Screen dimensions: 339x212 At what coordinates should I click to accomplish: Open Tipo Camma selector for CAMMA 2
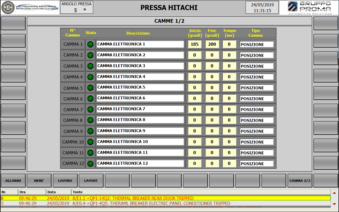[257, 55]
